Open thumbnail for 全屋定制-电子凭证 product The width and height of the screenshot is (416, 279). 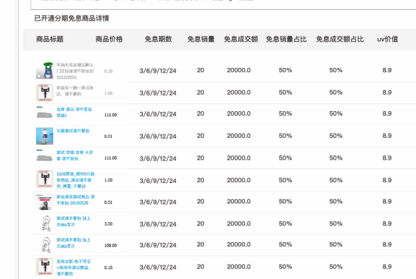44,267
